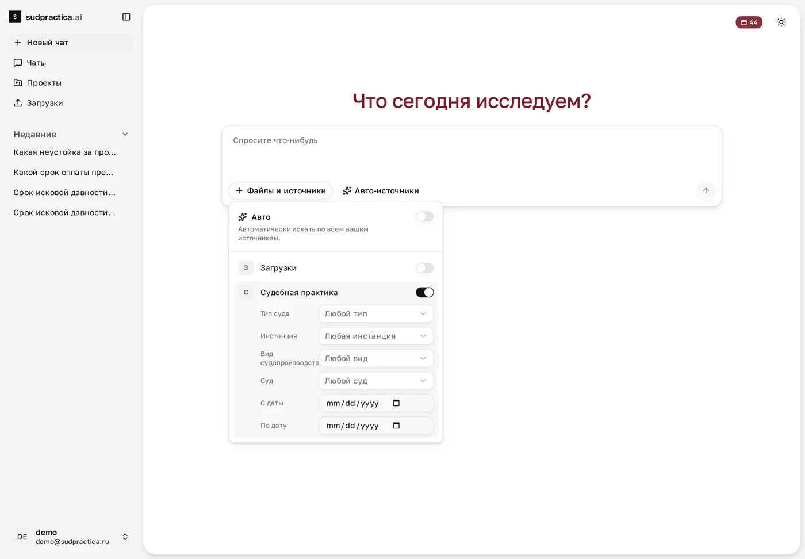Enable the Загрузки source toggle
Image resolution: width=805 pixels, height=559 pixels.
click(425, 268)
